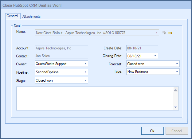Open the Owner dropdown list

[85, 64]
